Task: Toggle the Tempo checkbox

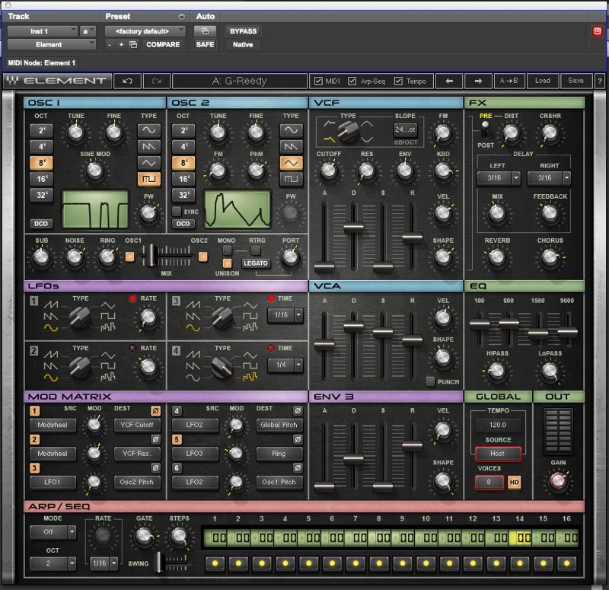Action: click(x=398, y=81)
